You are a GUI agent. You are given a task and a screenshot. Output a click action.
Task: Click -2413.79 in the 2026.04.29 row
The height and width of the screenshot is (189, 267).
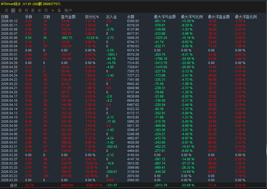[160, 63]
